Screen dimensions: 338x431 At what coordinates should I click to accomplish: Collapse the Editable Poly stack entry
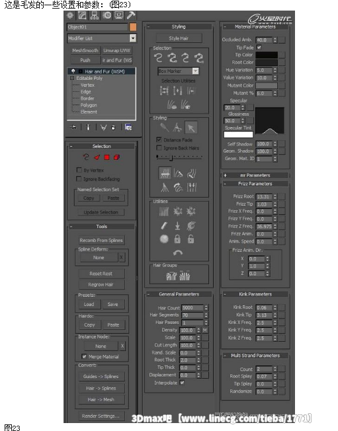pyautogui.click(x=72, y=79)
